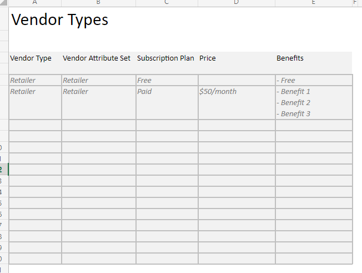Select column E header
This screenshot has height=273, width=362.
coord(314,3)
